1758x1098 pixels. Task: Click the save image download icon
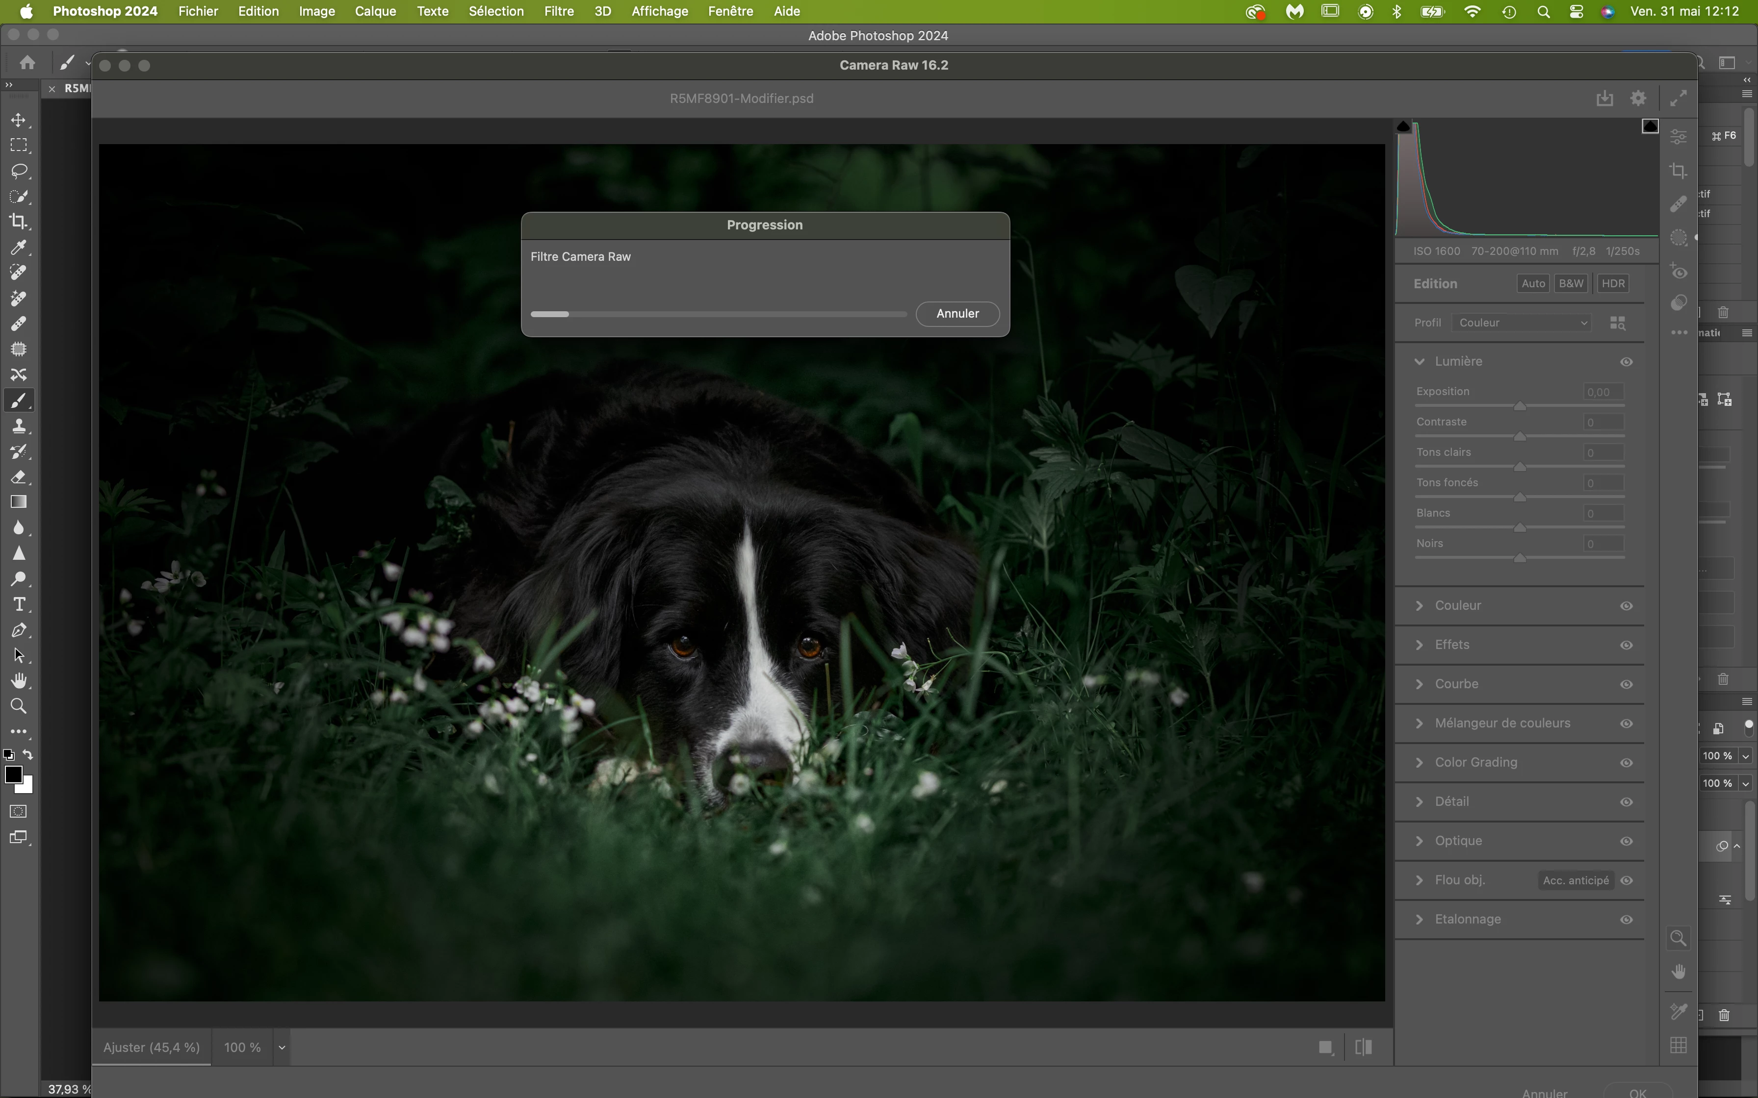[x=1605, y=98]
